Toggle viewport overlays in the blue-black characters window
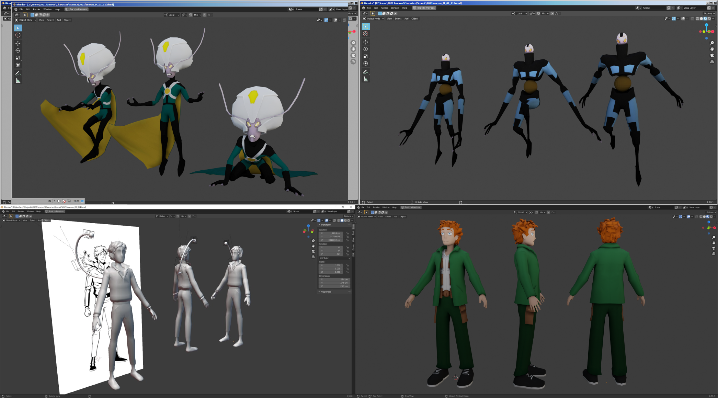 683,19
